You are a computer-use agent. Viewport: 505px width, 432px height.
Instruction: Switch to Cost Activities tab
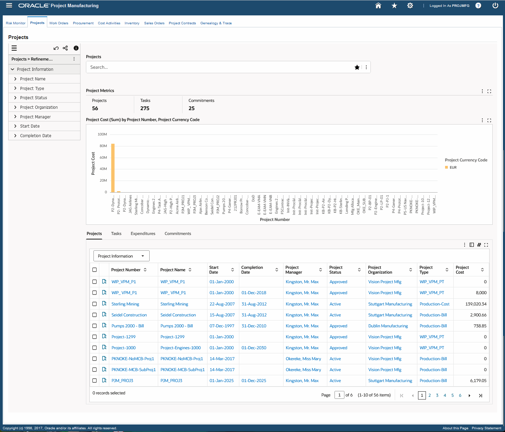point(109,23)
